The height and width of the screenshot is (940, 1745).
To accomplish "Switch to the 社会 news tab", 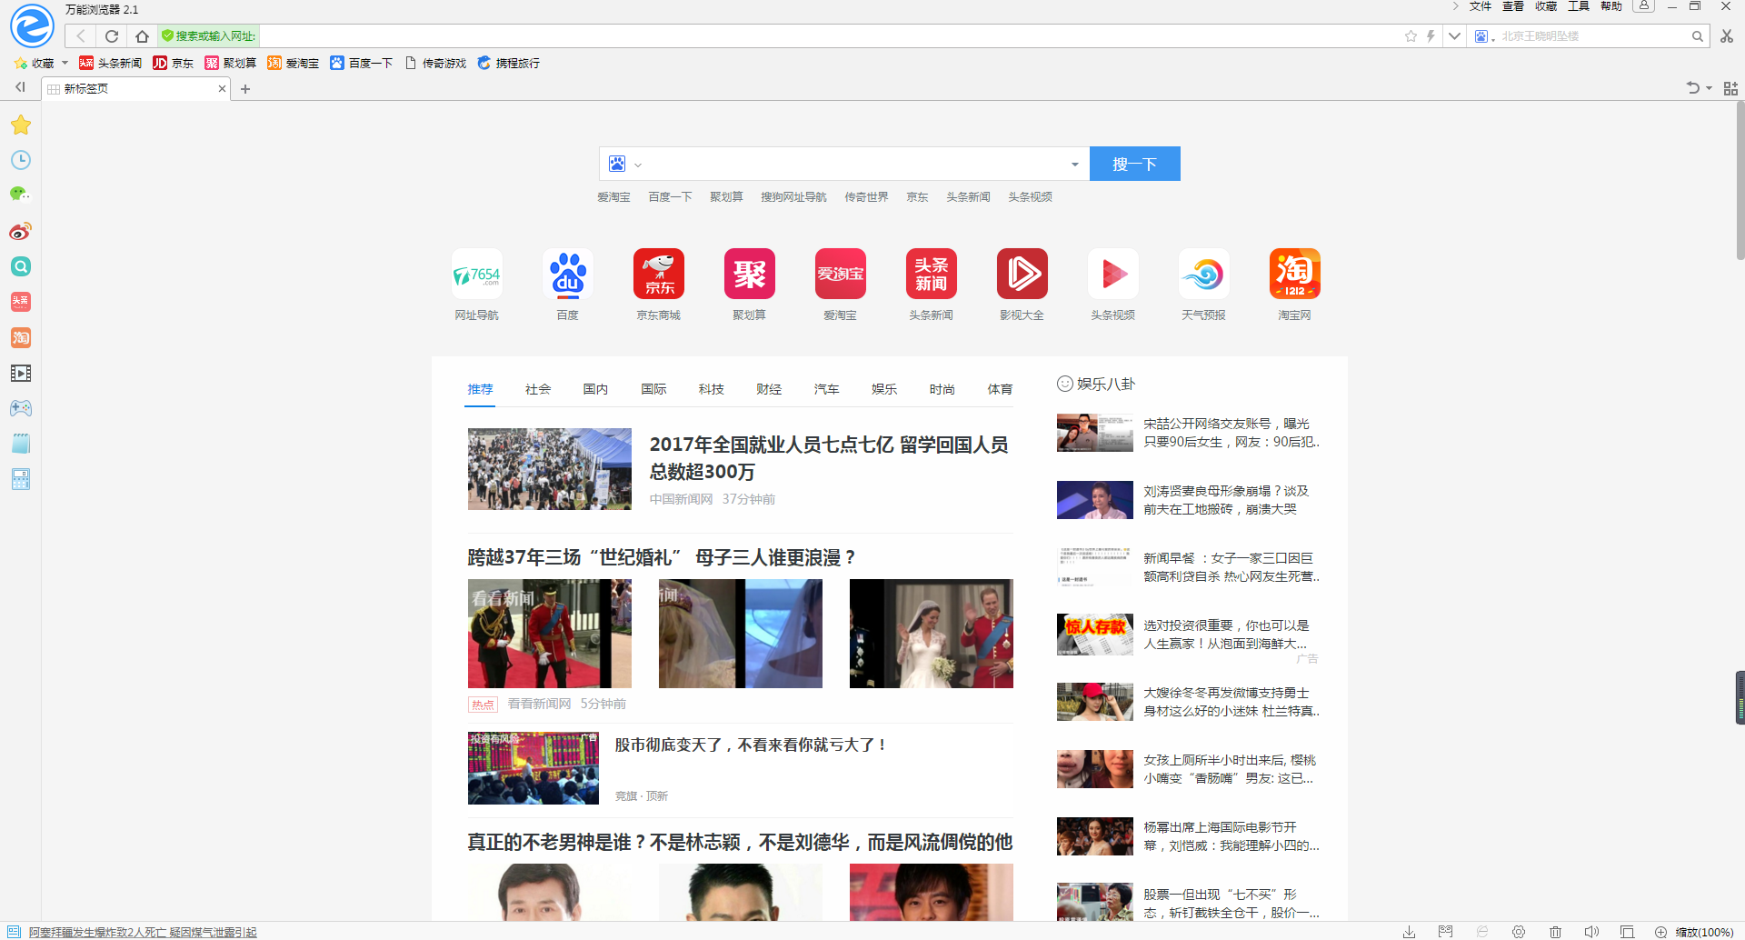I will (538, 389).
